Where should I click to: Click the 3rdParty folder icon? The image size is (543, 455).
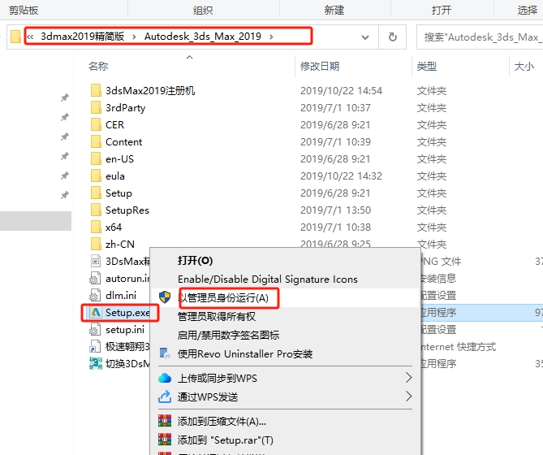[96, 107]
